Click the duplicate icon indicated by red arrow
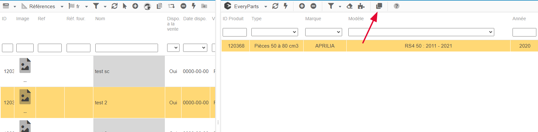Image resolution: width=538 pixels, height=132 pixels. click(x=379, y=6)
